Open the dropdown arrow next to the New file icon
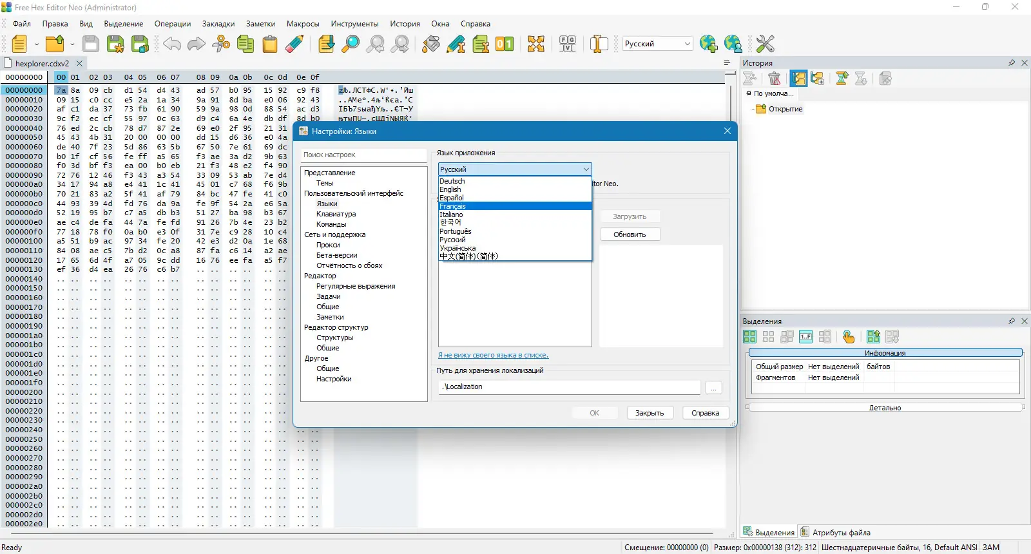The height and width of the screenshot is (554, 1031). coord(36,44)
